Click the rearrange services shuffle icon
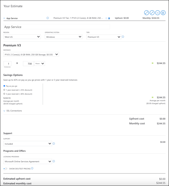 [x=157, y=13]
